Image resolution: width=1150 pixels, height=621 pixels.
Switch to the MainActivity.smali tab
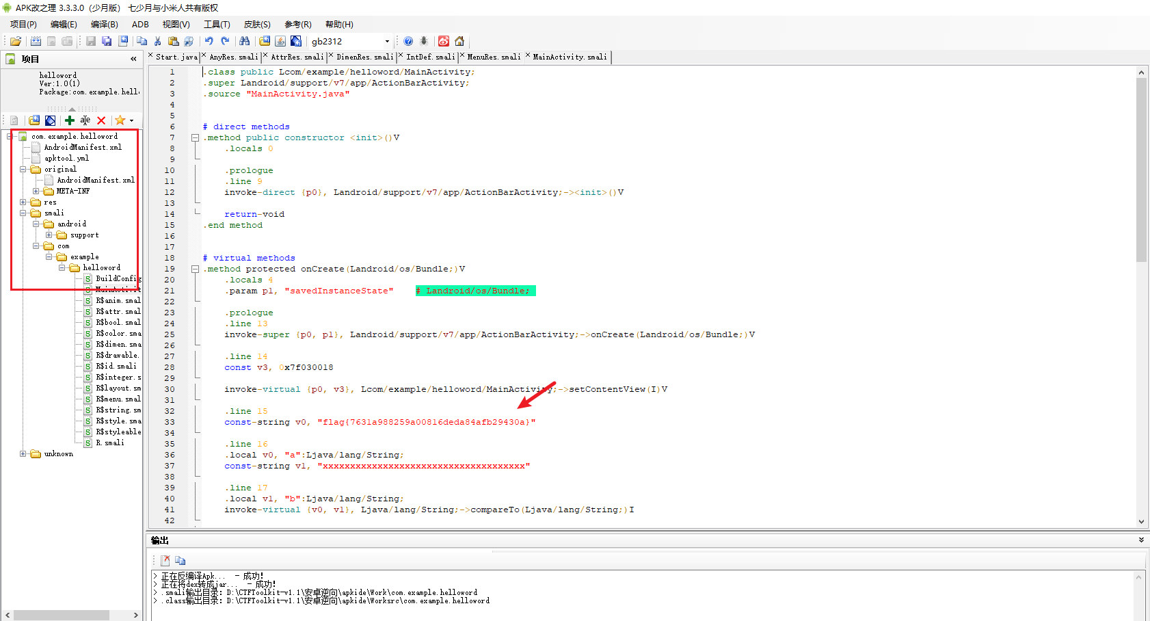tap(570, 57)
